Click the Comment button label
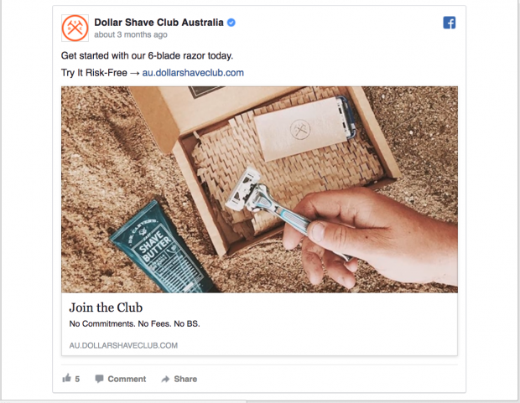 (x=127, y=379)
